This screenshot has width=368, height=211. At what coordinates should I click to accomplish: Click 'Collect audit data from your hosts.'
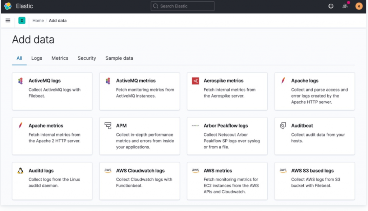coord(318,138)
